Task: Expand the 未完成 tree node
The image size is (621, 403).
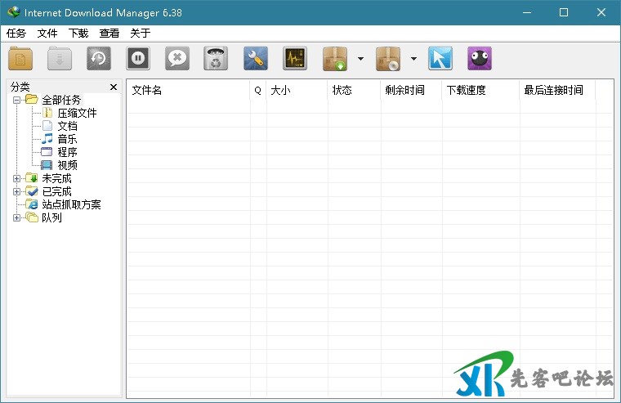Action: click(17, 178)
